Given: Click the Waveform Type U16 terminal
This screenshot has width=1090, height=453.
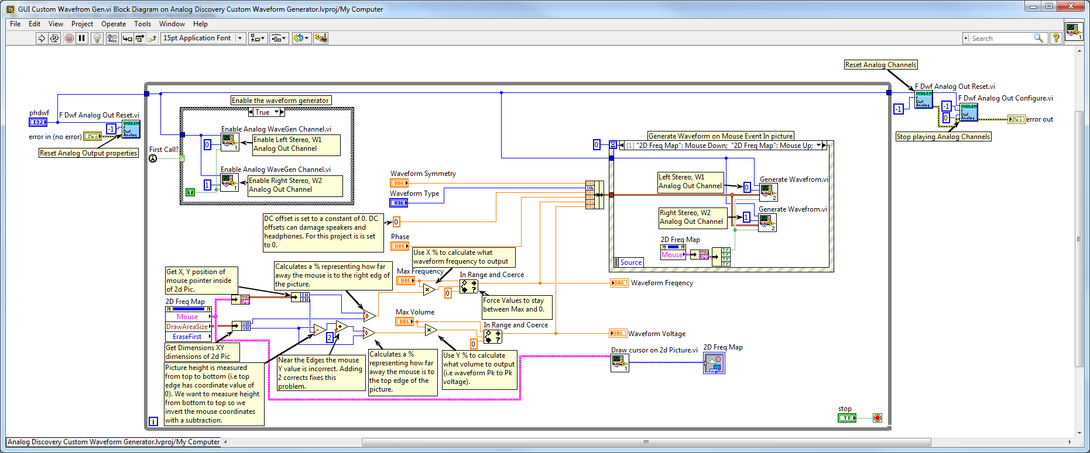Looking at the screenshot, I should 399,203.
